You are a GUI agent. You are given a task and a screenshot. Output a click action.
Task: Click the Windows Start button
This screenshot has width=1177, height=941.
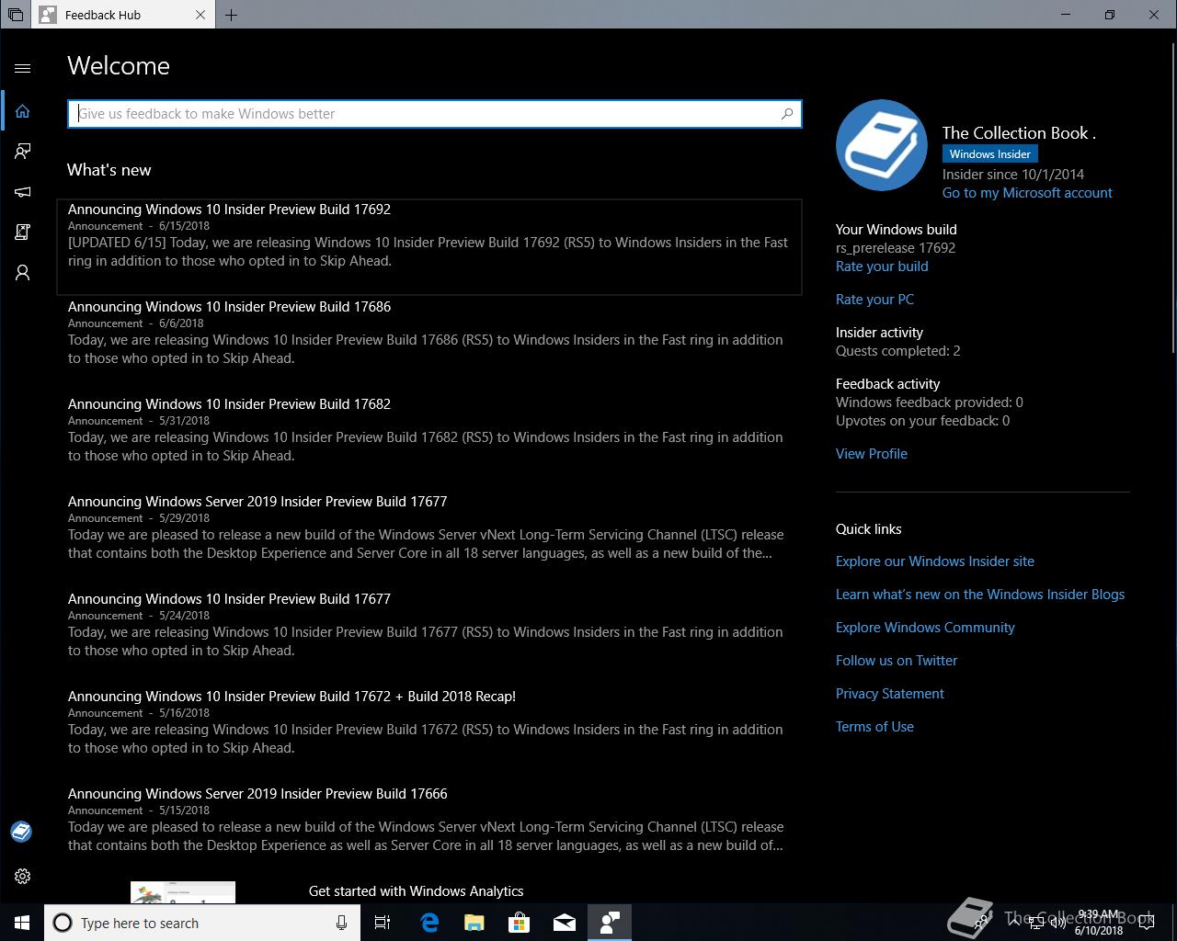point(22,923)
